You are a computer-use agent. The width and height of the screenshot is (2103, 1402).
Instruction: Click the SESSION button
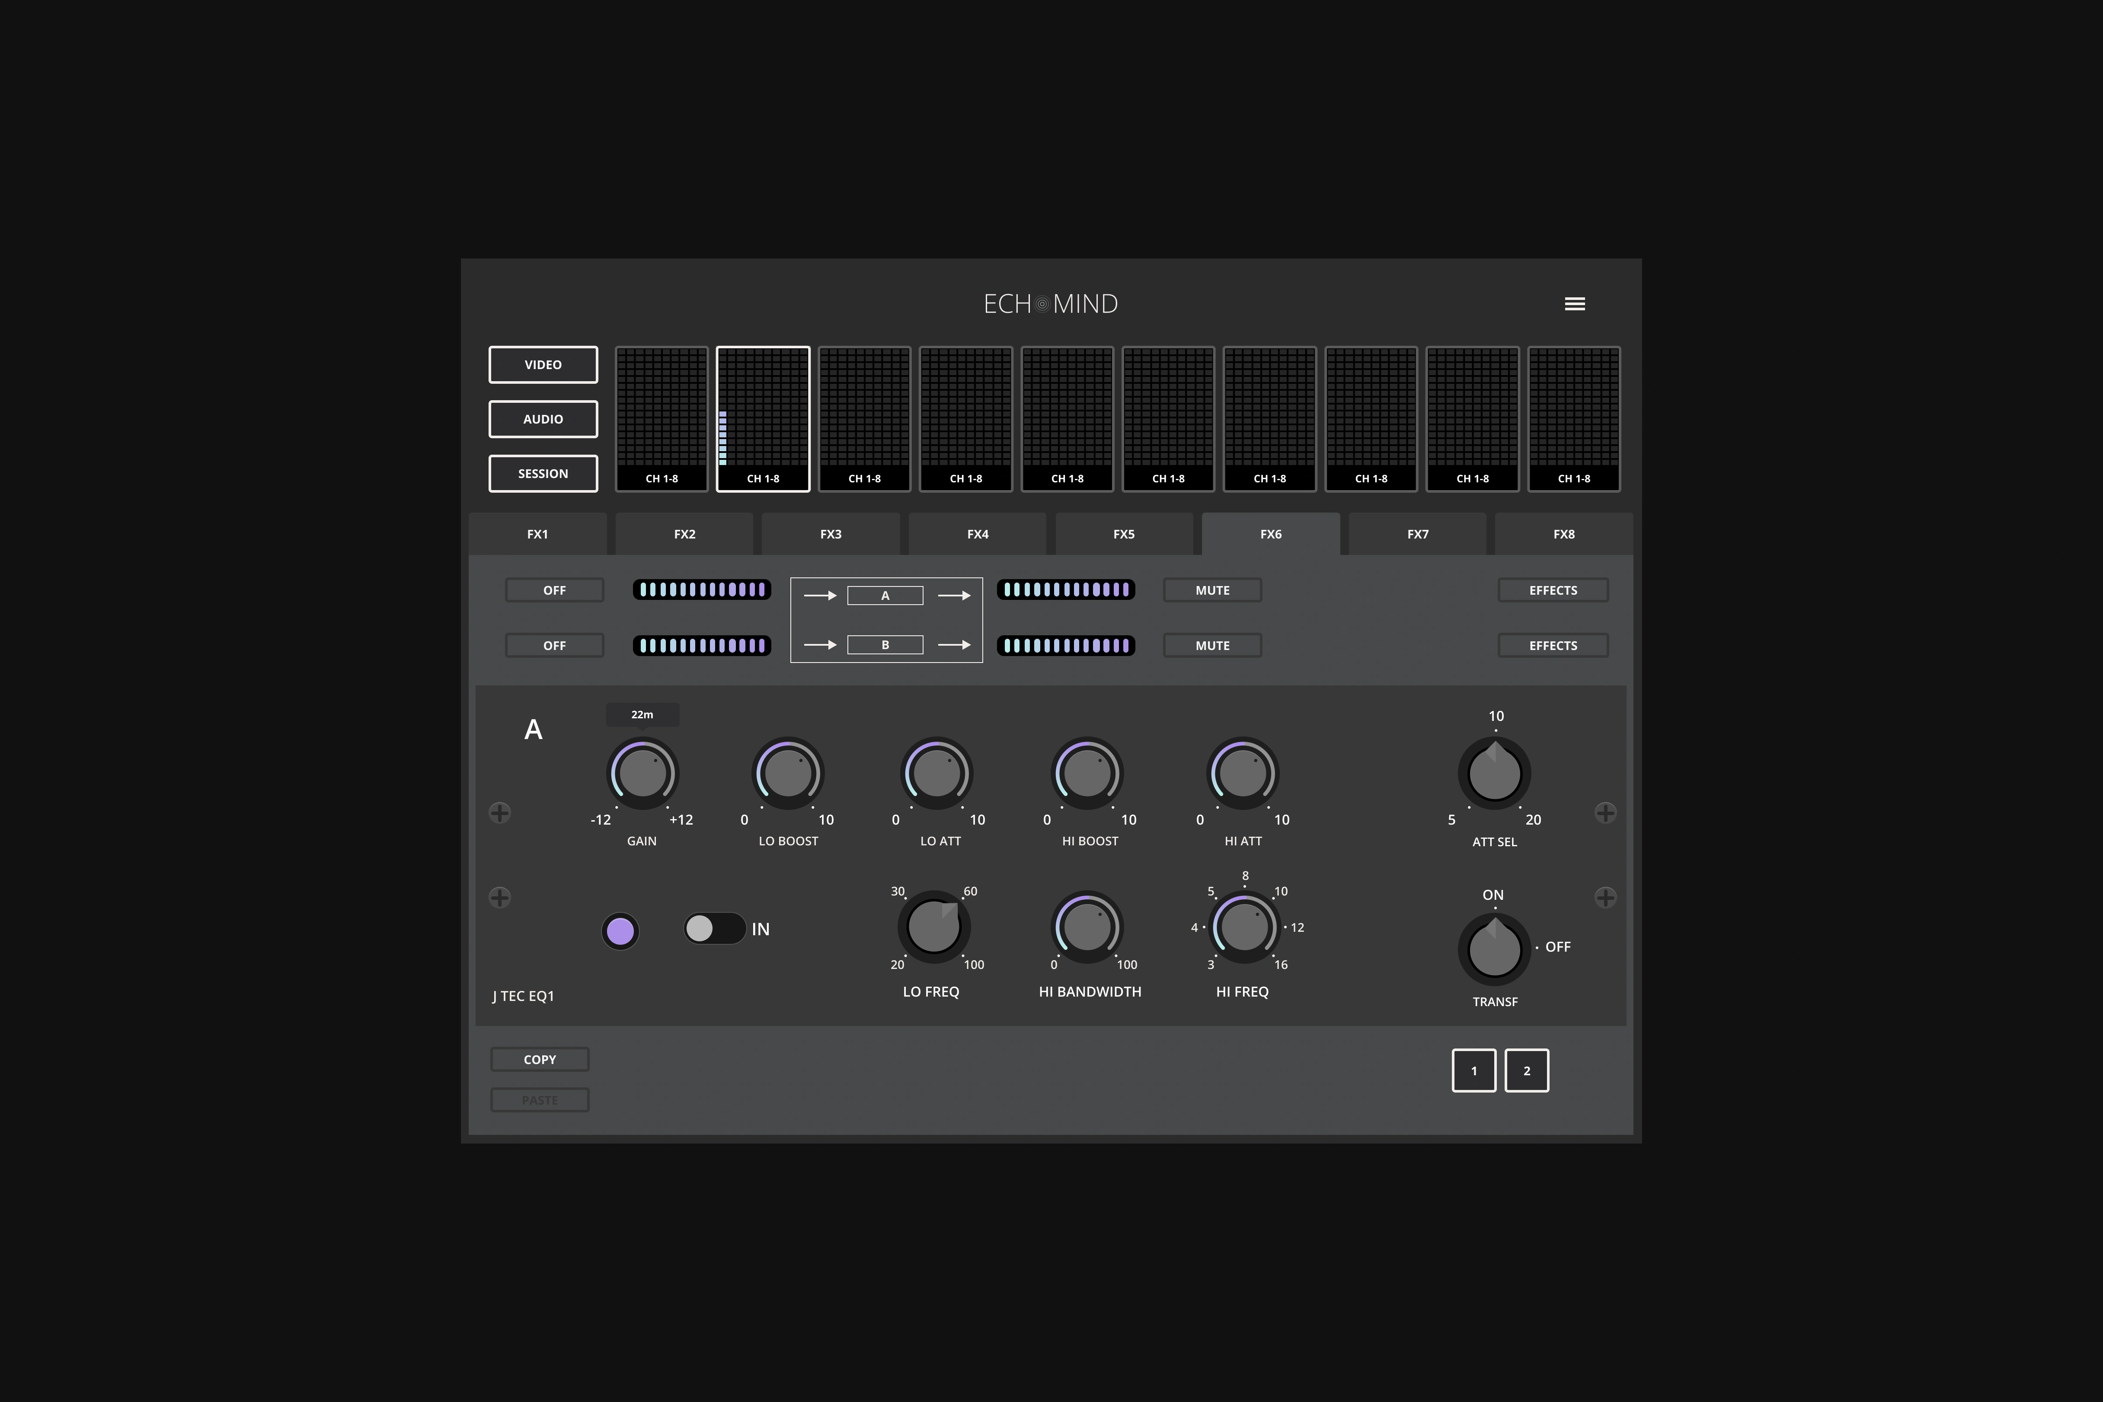[x=543, y=474]
